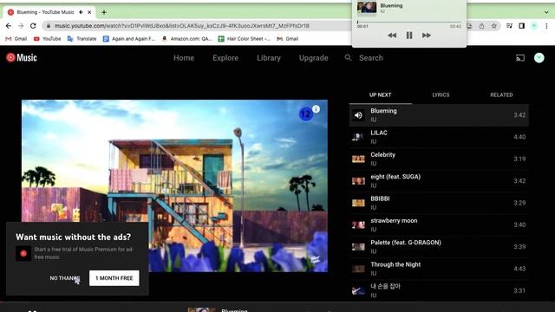Click the Chrome profile avatar in toolbar
555x312 pixels.
[534, 26]
